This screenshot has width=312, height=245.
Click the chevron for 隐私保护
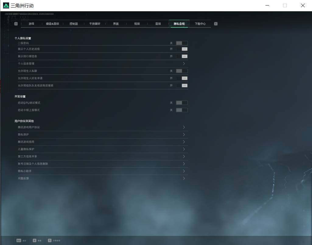184,135
